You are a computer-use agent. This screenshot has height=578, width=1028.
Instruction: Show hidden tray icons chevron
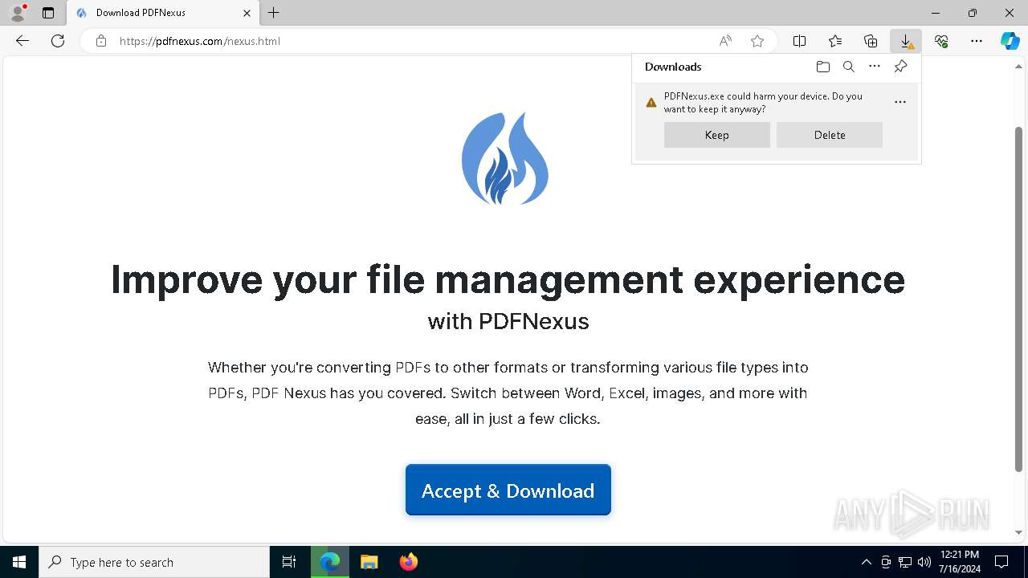(866, 562)
